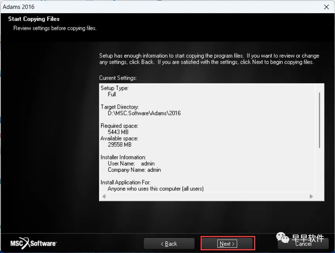335x253 pixels.
Task: Click the 'Setup Type:' label
Action: (115, 88)
